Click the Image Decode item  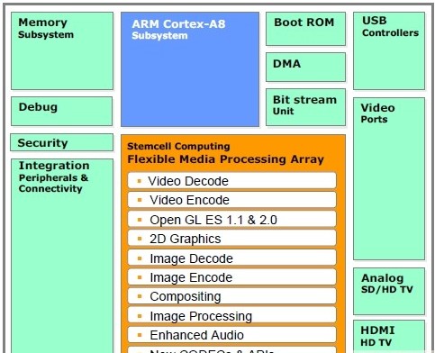click(x=231, y=258)
